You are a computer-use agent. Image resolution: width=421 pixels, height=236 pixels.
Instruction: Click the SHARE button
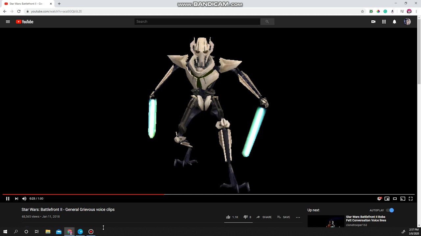point(264,217)
